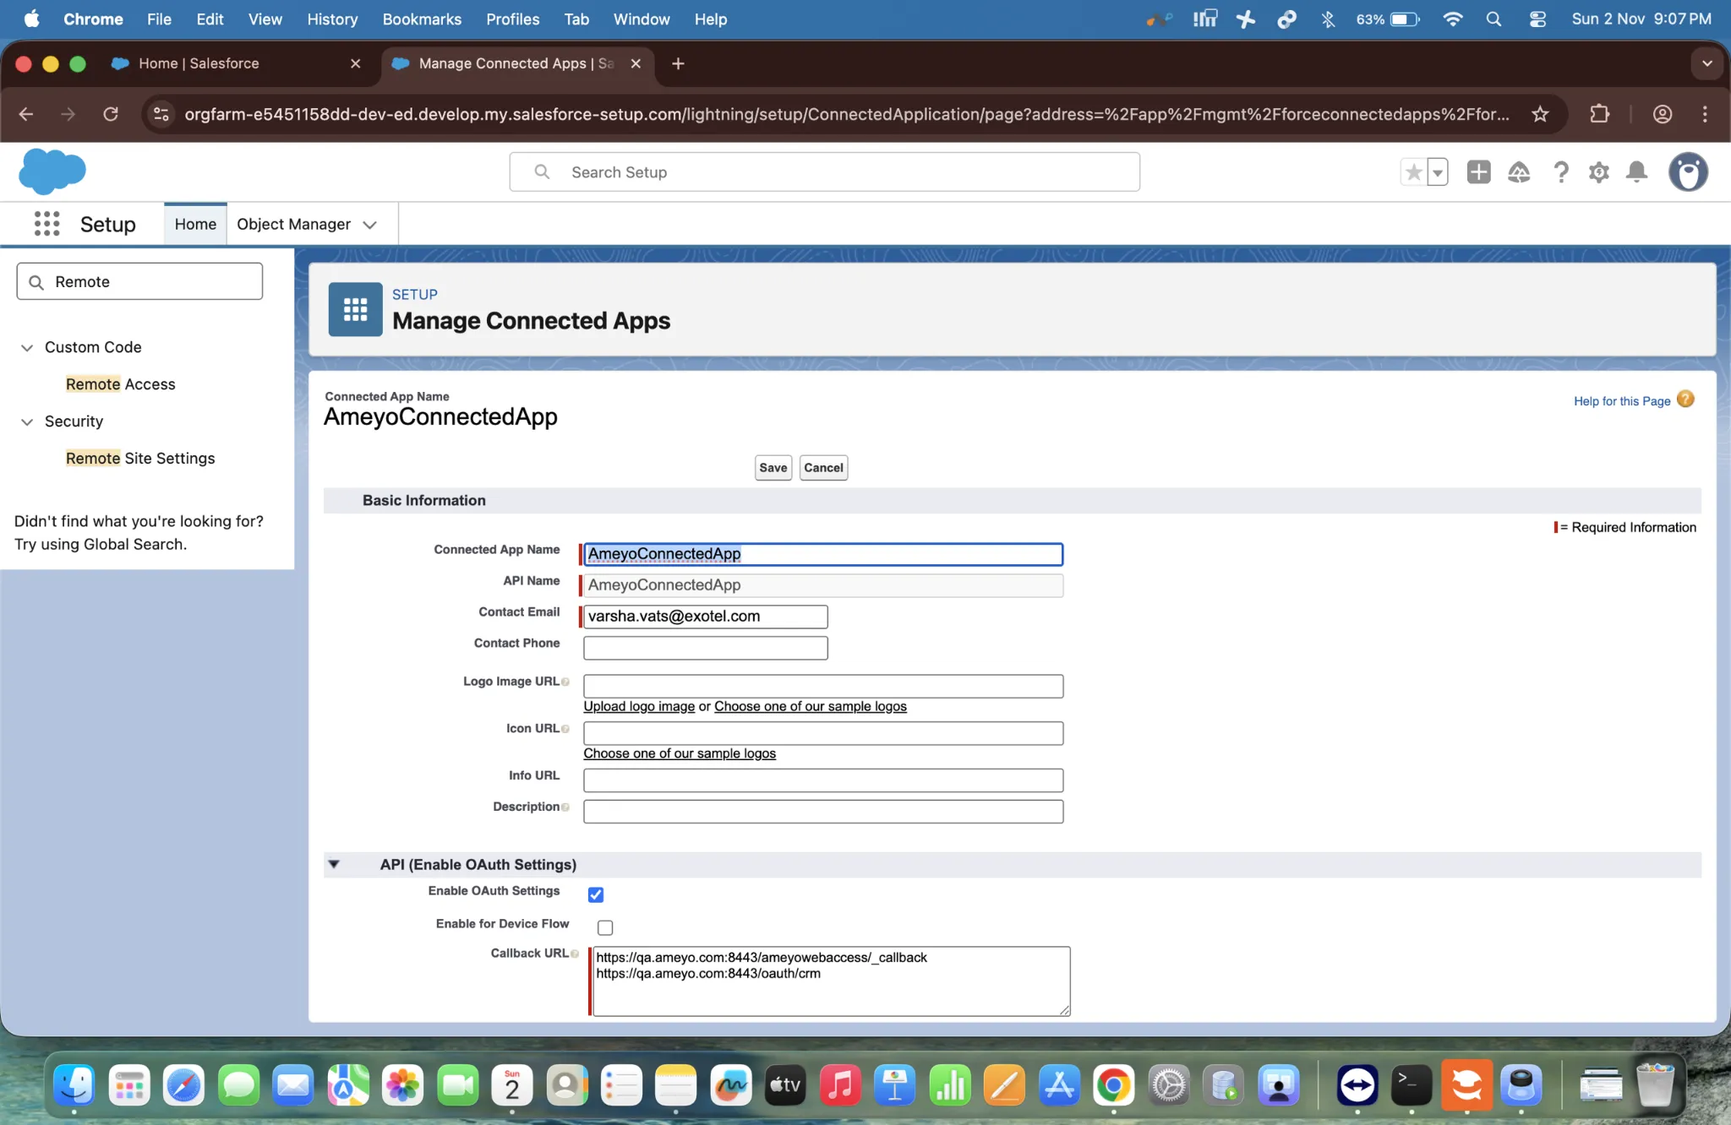1731x1125 pixels.
Task: Bookmark this page with the star icon
Action: (1540, 114)
